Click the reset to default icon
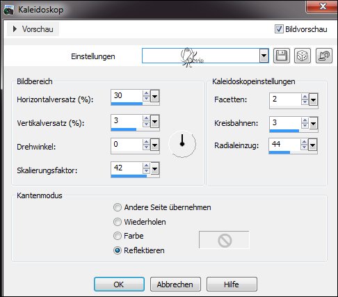The image size is (338, 297). (324, 56)
